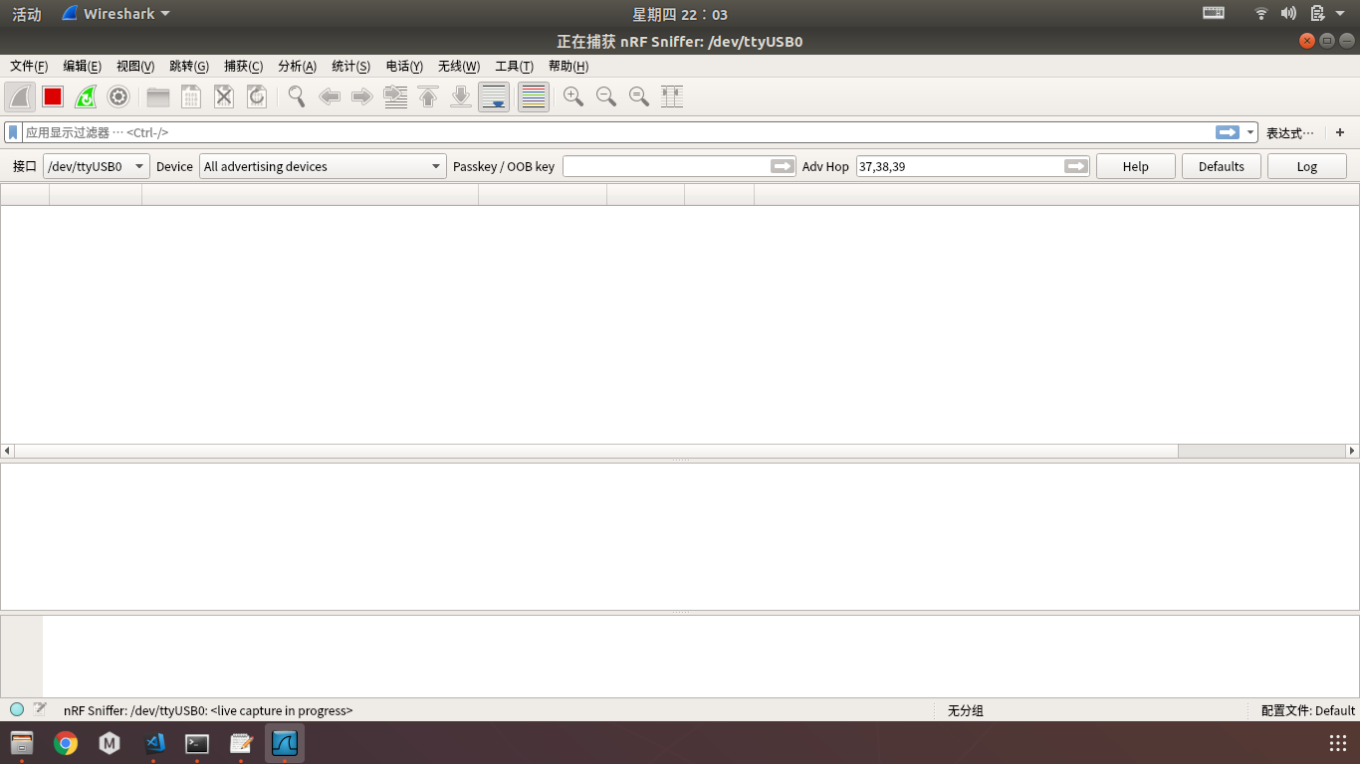The image size is (1360, 764).
Task: Open the 统计(S) menu
Action: point(350,66)
